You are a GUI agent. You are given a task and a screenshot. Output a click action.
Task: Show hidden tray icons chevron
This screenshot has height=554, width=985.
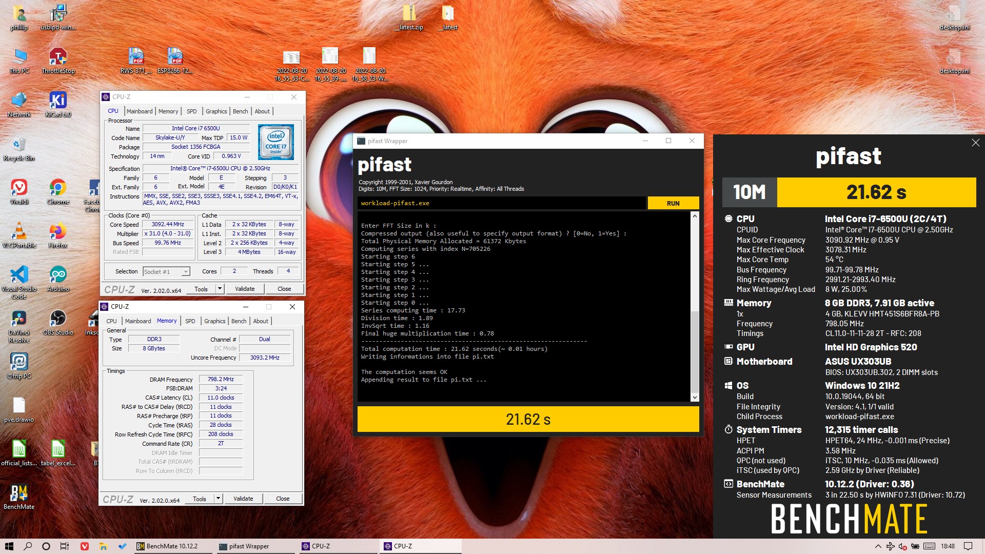tap(878, 546)
